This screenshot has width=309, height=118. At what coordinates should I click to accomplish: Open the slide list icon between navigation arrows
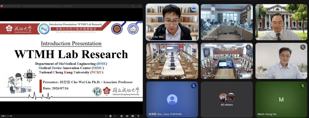pyautogui.click(x=110, y=116)
